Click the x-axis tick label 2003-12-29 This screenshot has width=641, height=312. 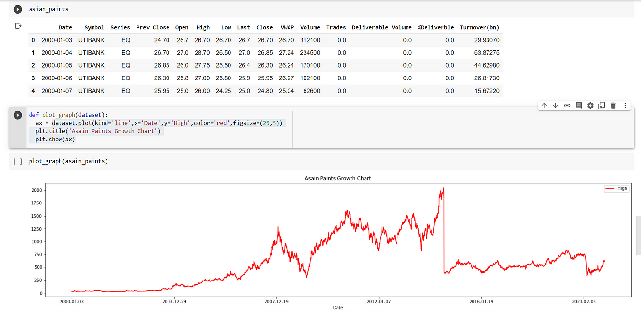click(173, 300)
